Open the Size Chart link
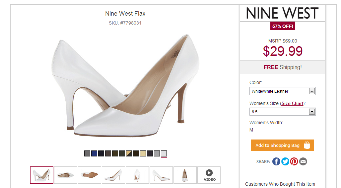This screenshot has height=188, width=341. tap(292, 104)
